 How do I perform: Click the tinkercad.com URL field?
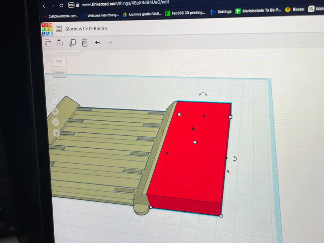(x=126, y=3)
